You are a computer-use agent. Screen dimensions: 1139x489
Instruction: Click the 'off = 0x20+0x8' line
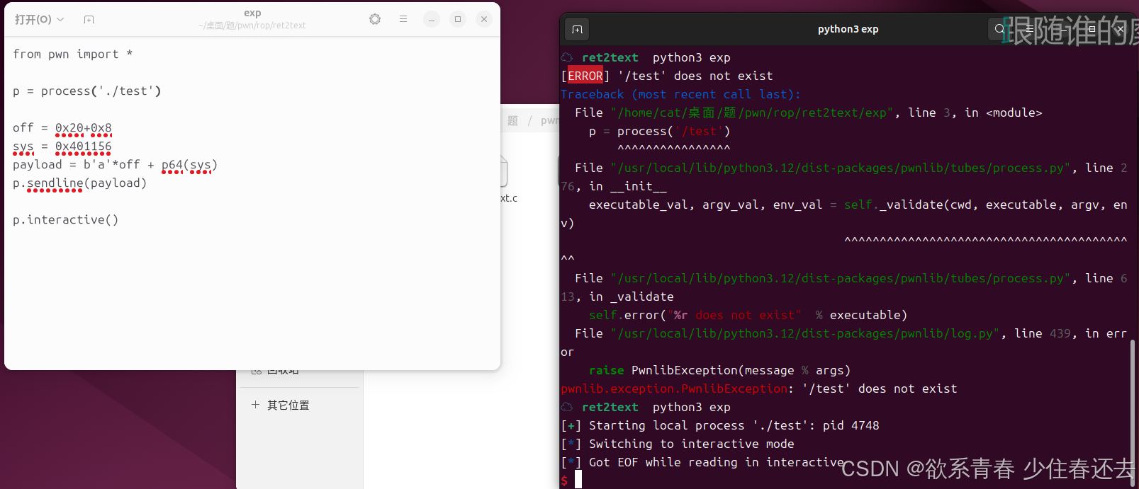point(62,128)
